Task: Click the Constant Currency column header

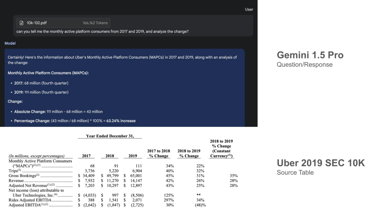Action: click(x=221, y=149)
